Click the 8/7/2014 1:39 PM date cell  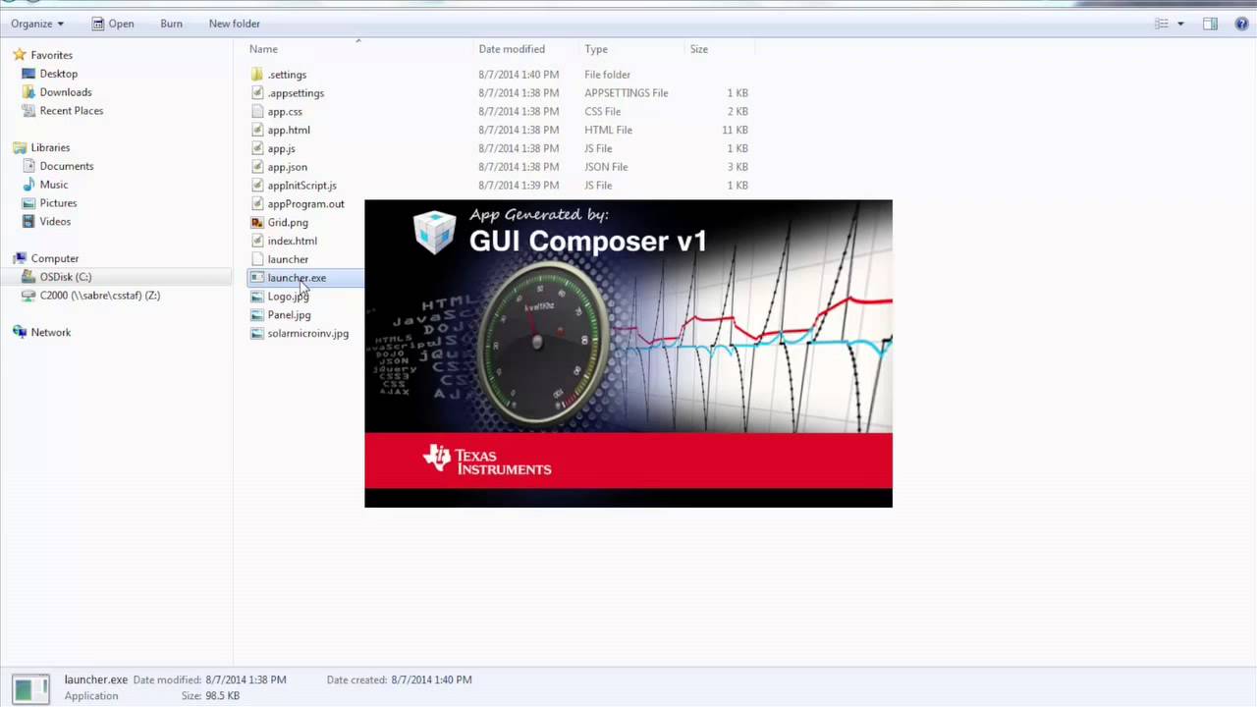[x=519, y=186]
